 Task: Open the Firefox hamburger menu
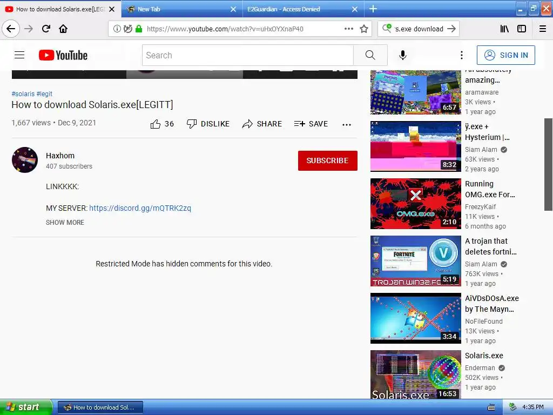(543, 29)
